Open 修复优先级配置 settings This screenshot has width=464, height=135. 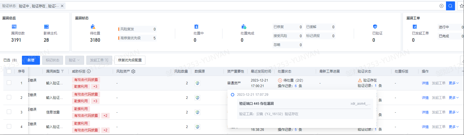[130, 60]
